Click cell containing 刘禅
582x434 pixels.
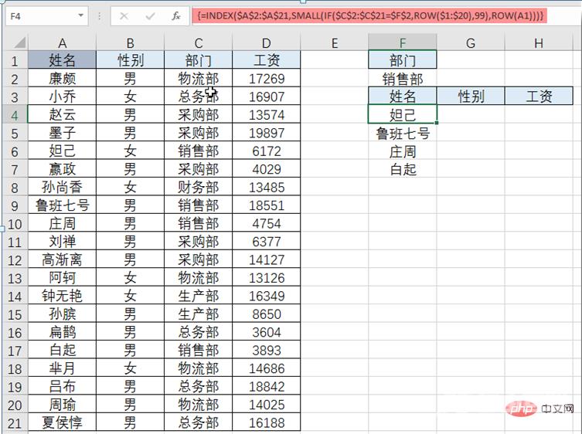coord(62,242)
